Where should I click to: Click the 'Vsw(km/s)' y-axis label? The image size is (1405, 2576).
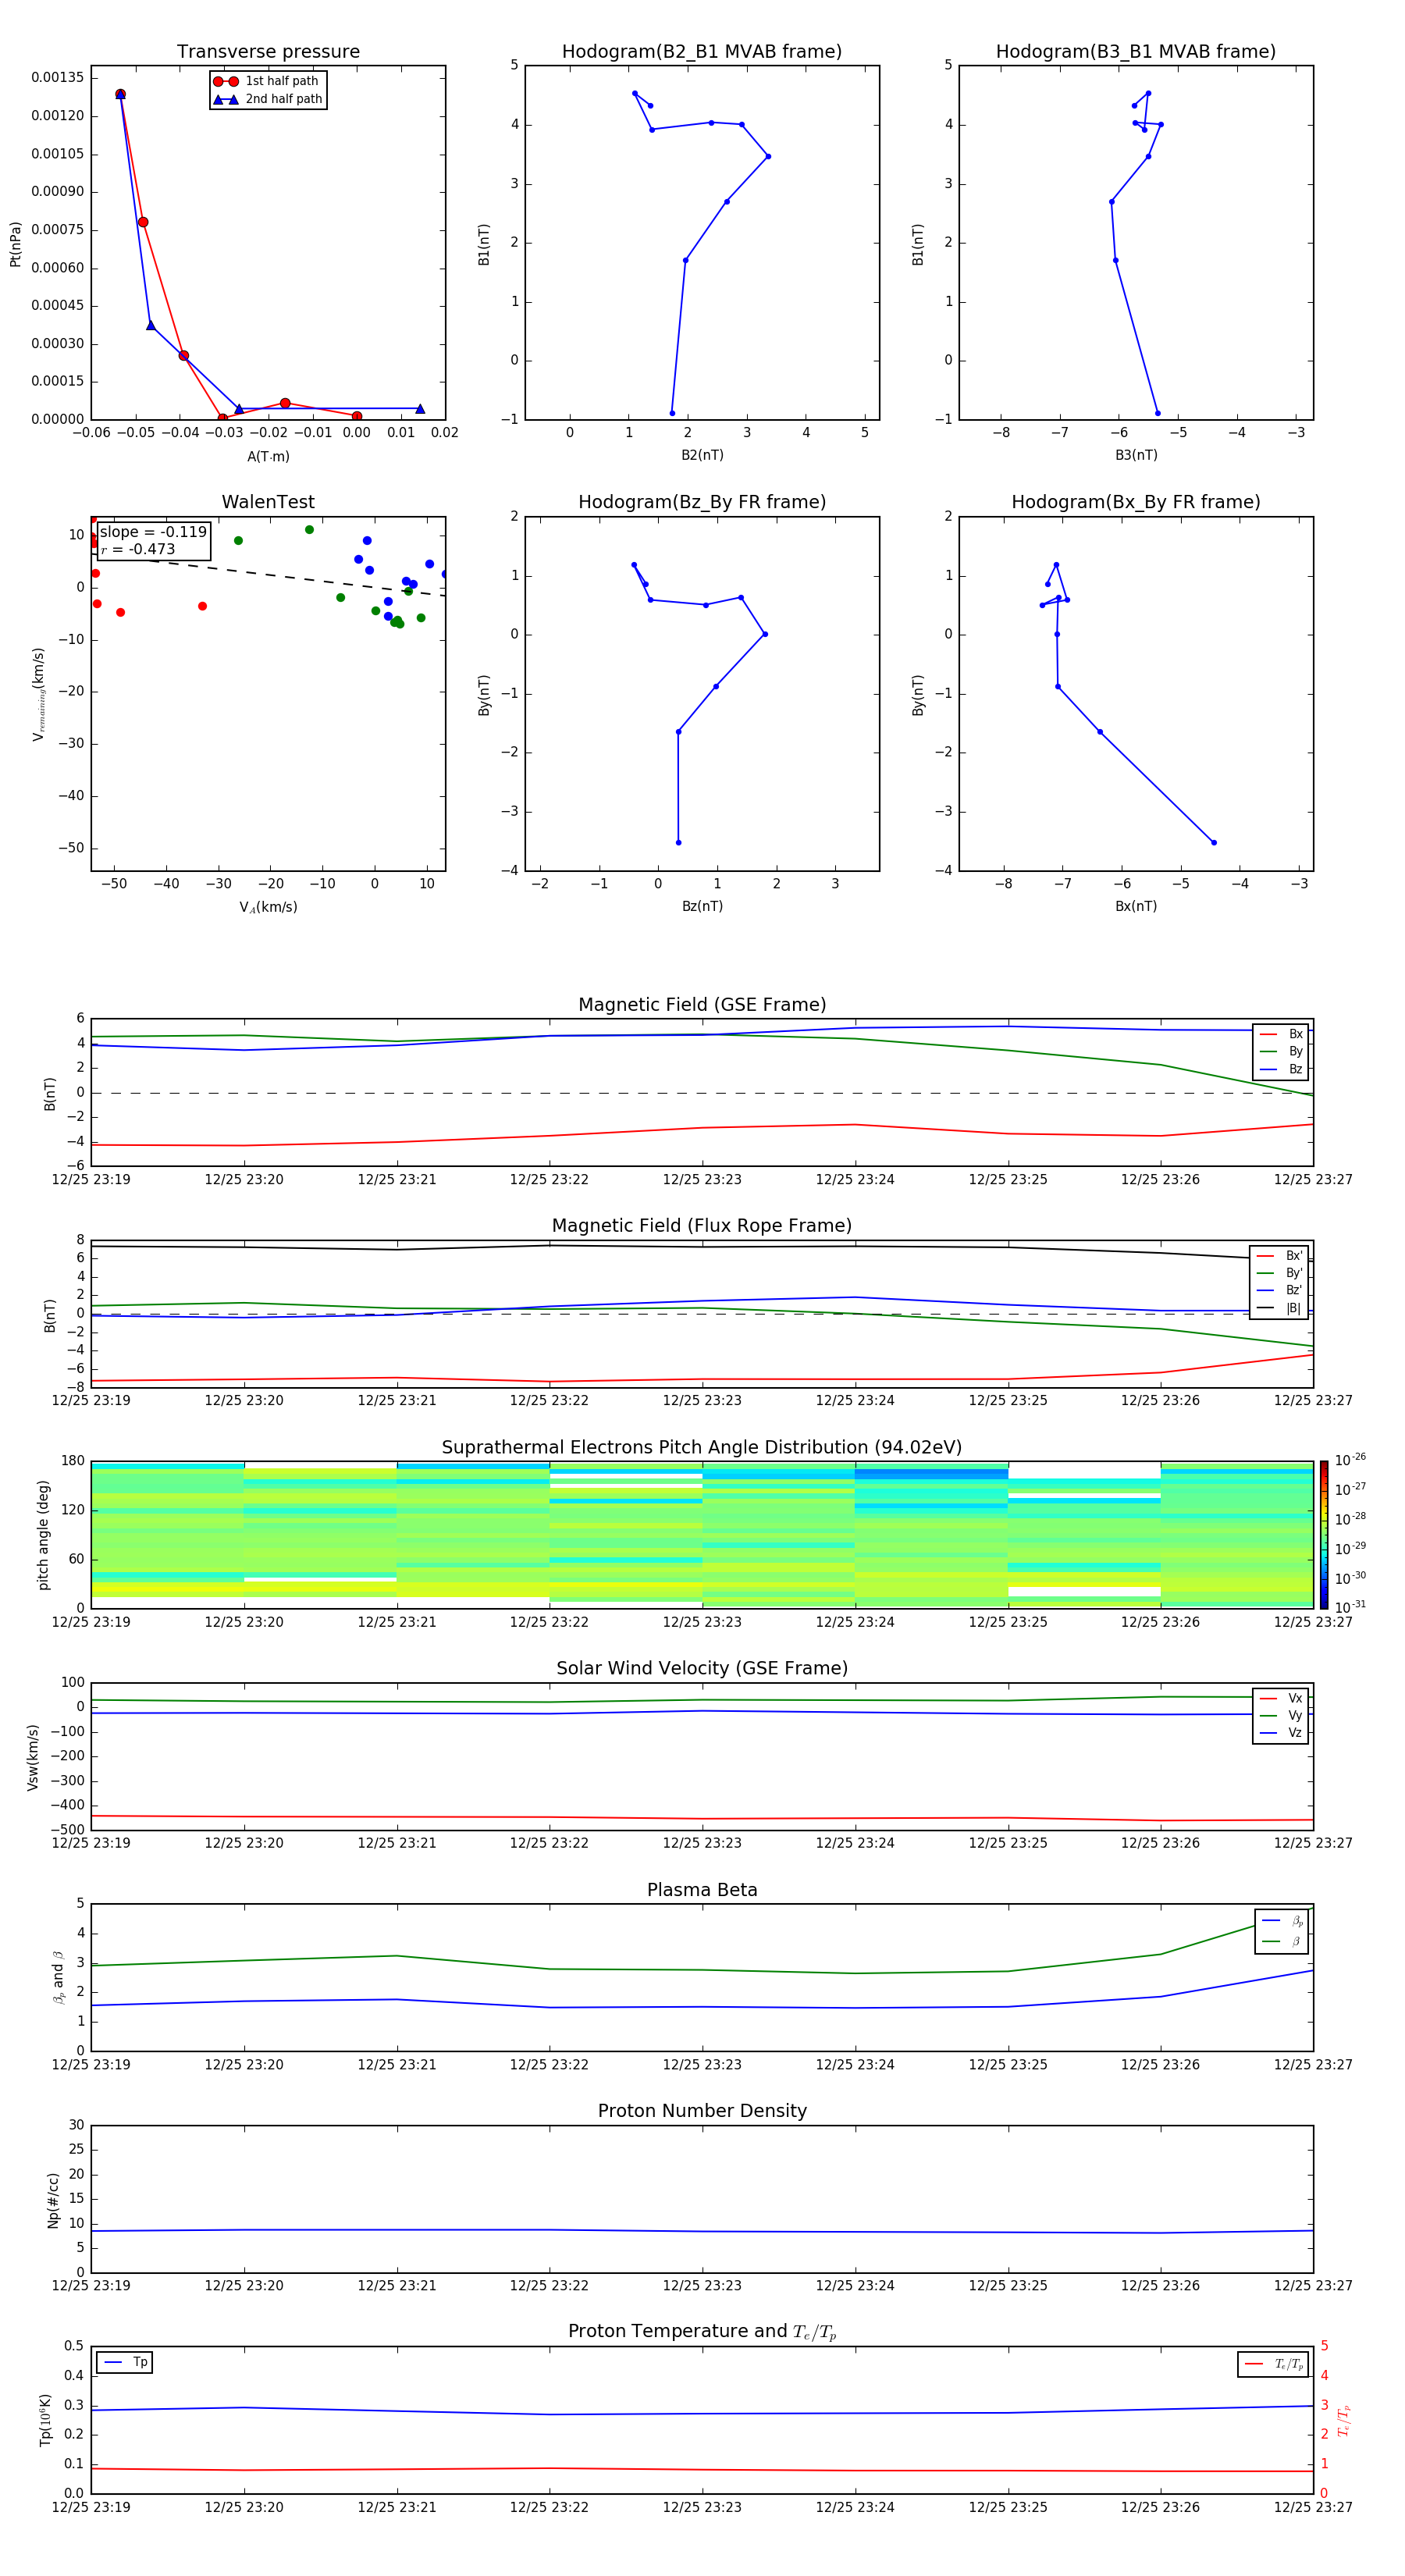coord(32,1757)
